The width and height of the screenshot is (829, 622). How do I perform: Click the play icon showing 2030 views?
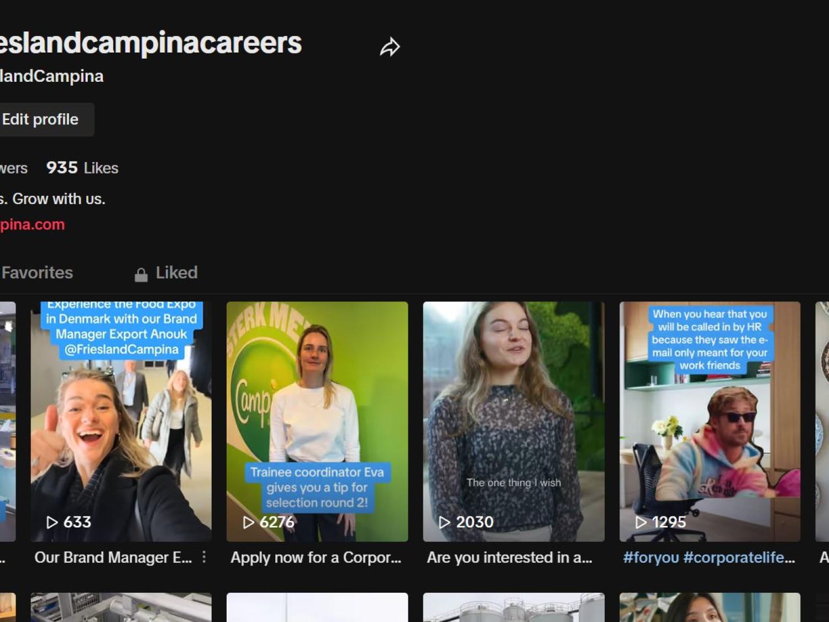point(444,522)
